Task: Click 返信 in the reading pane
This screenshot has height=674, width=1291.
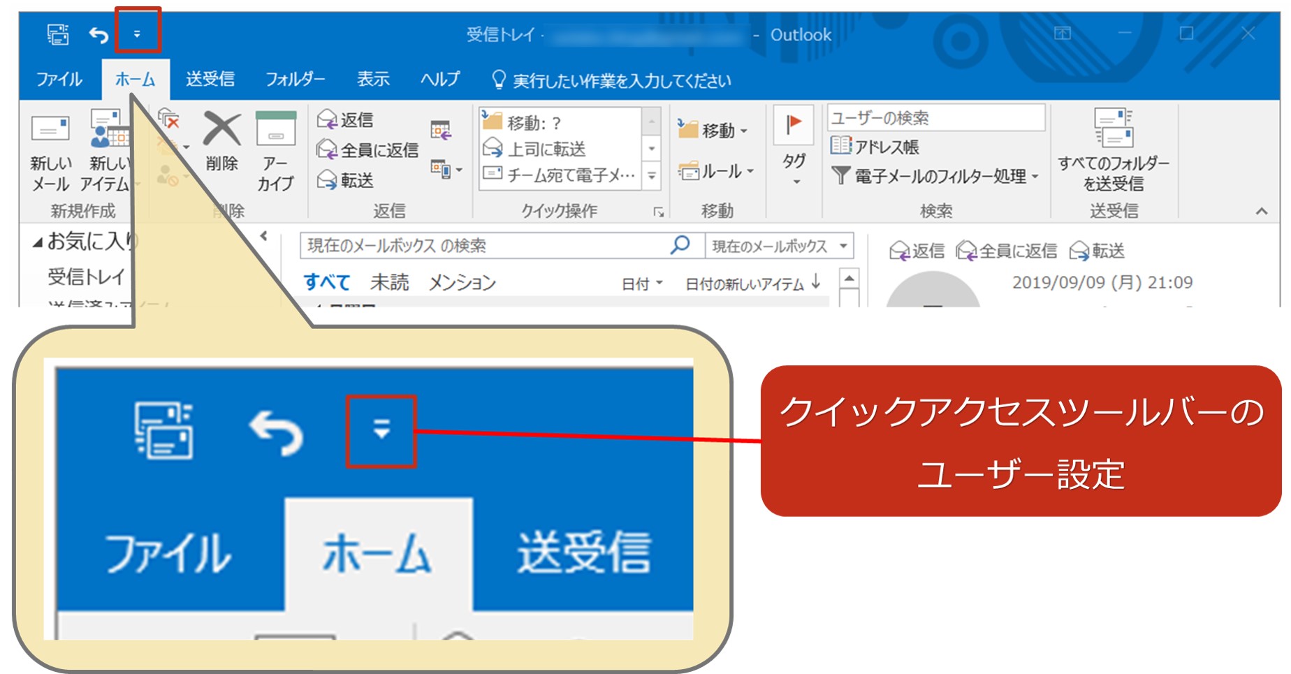Action: click(917, 251)
